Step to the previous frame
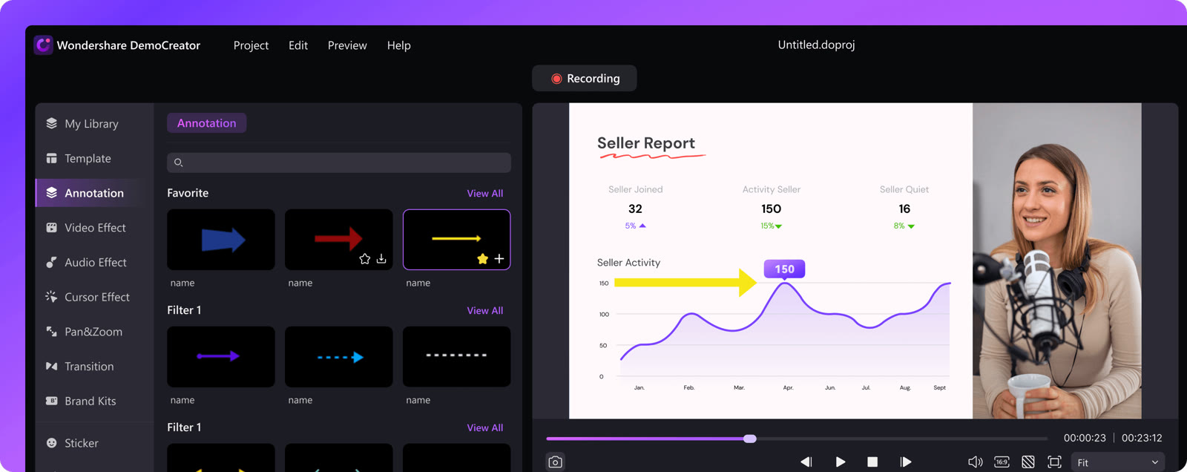The width and height of the screenshot is (1187, 472). coord(806,462)
